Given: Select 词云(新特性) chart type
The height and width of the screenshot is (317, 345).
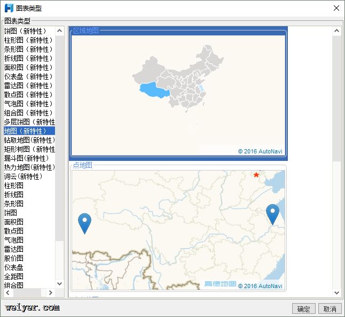Looking at the screenshot, I should [23, 176].
